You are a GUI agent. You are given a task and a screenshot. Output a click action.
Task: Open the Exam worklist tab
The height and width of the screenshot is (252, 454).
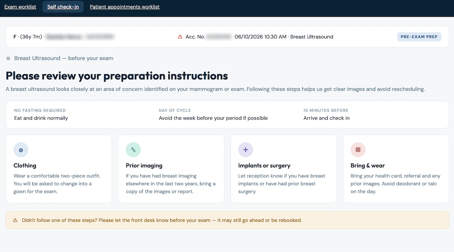[20, 7]
